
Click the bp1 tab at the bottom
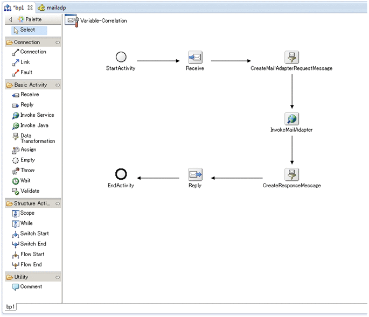click(x=10, y=306)
